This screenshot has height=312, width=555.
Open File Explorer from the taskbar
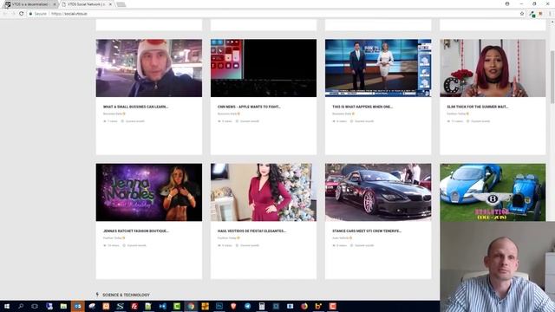pos(63,306)
